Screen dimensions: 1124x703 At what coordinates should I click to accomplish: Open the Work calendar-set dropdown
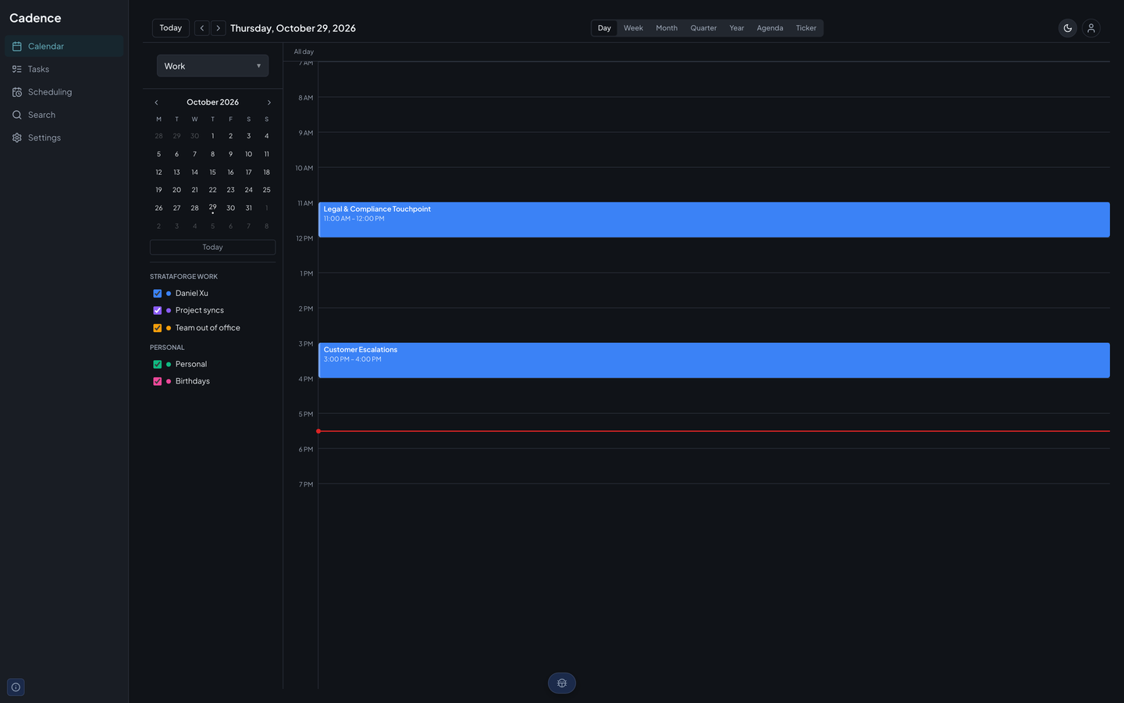point(212,66)
